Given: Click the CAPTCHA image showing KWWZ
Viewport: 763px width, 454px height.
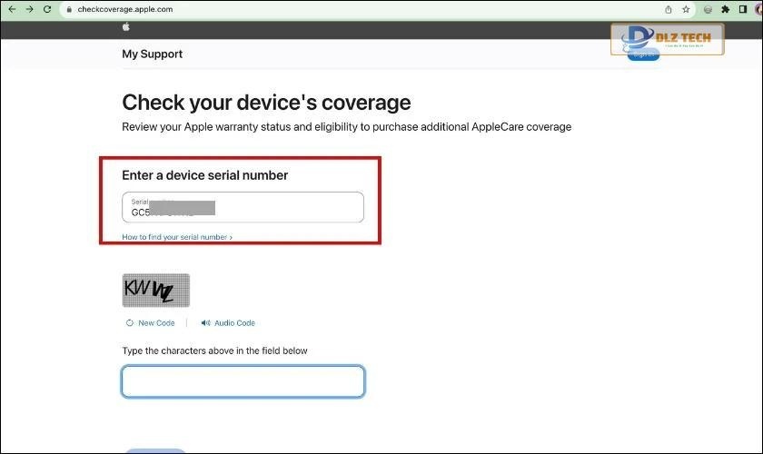Looking at the screenshot, I should (155, 291).
